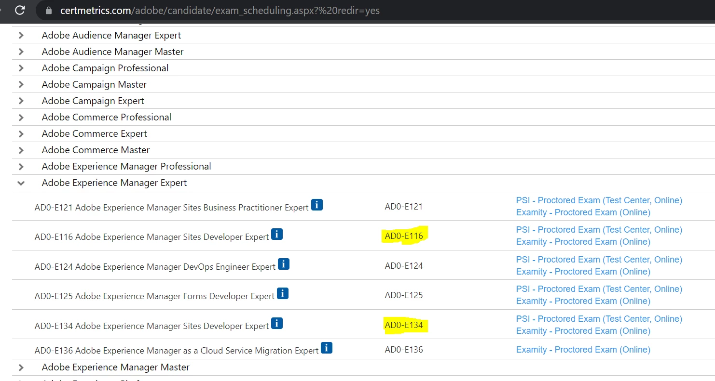Select the Adobe Campaign Expert row label
This screenshot has width=715, height=381.
click(93, 101)
